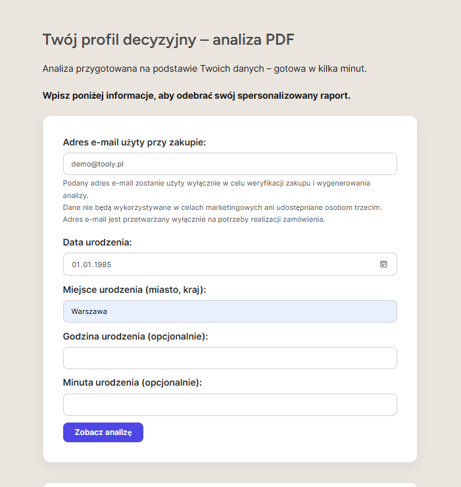Image resolution: width=461 pixels, height=487 pixels.
Task: Click the "Podany adres e-mail zostanie użyty" note
Action: point(216,183)
